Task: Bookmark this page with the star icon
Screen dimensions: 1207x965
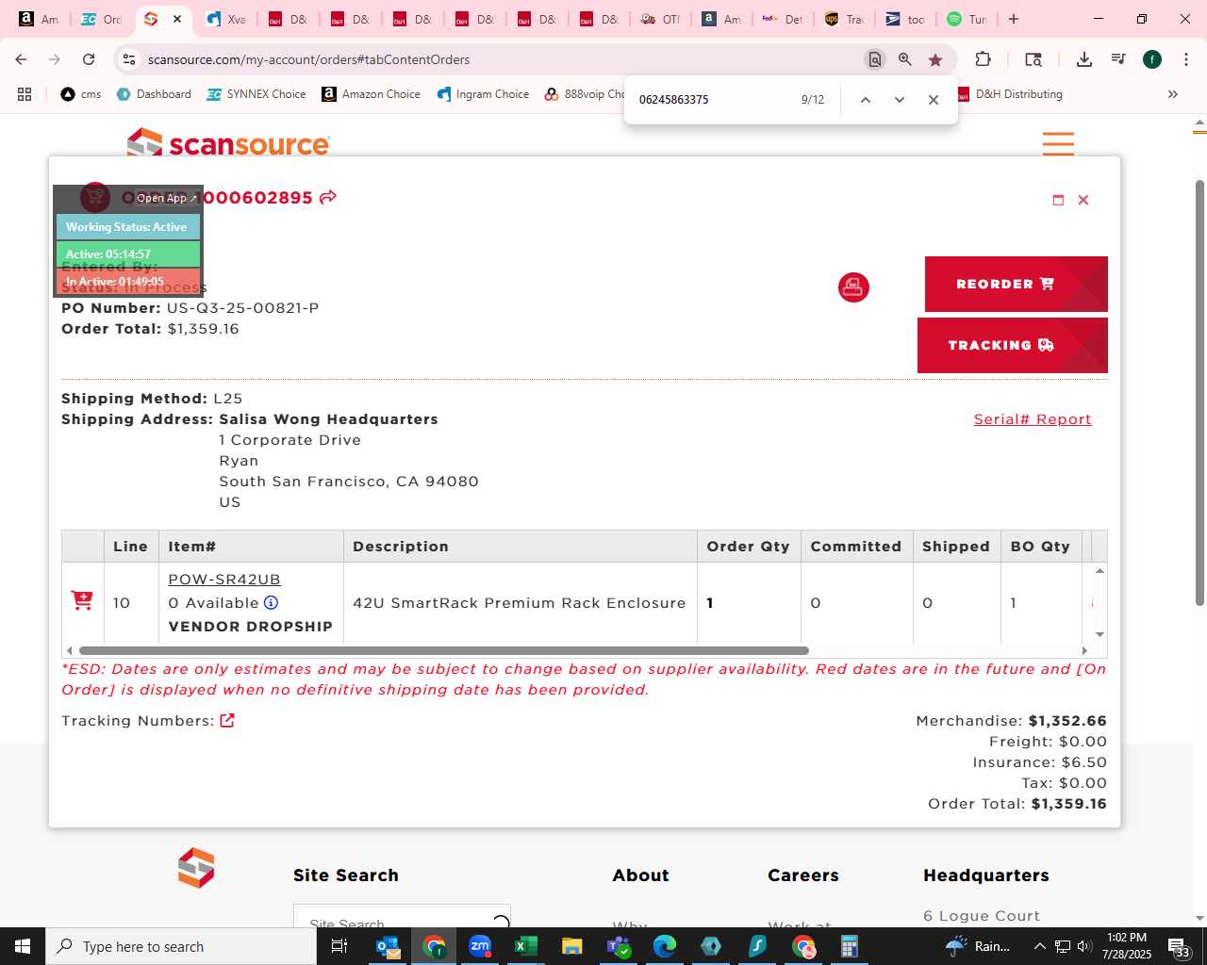Action: (935, 59)
